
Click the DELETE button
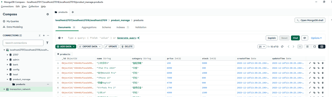[127, 47]
